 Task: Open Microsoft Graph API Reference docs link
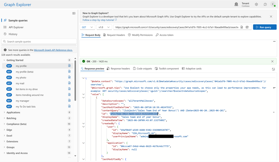click(53, 50)
